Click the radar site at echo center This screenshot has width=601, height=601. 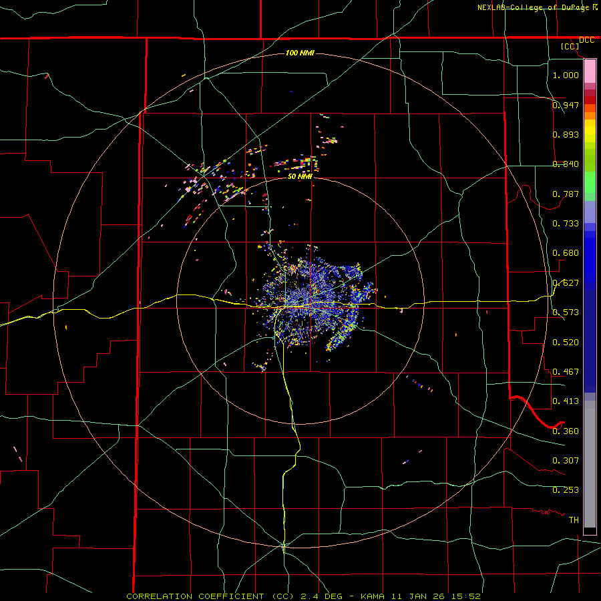tap(300, 300)
